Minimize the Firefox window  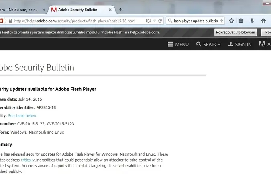pyautogui.click(x=267, y=3)
